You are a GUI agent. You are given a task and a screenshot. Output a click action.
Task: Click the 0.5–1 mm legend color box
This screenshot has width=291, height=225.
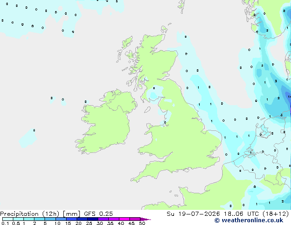18,219
